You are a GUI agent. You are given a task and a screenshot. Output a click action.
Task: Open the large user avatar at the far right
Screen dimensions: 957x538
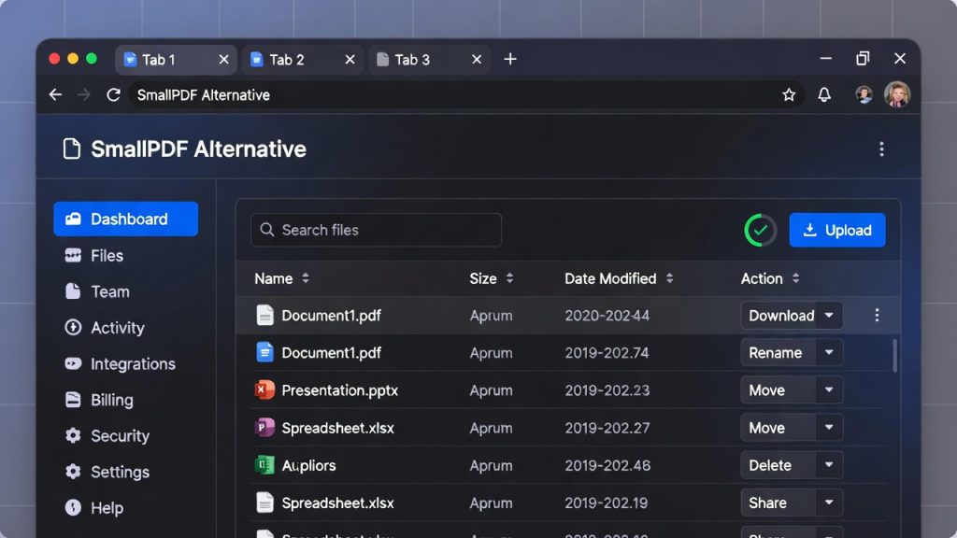click(896, 94)
